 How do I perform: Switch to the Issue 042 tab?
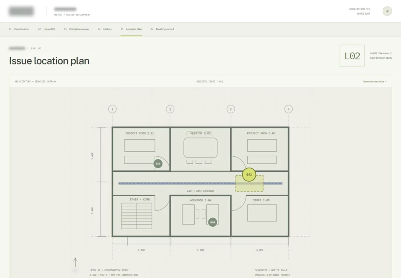click(x=46, y=29)
